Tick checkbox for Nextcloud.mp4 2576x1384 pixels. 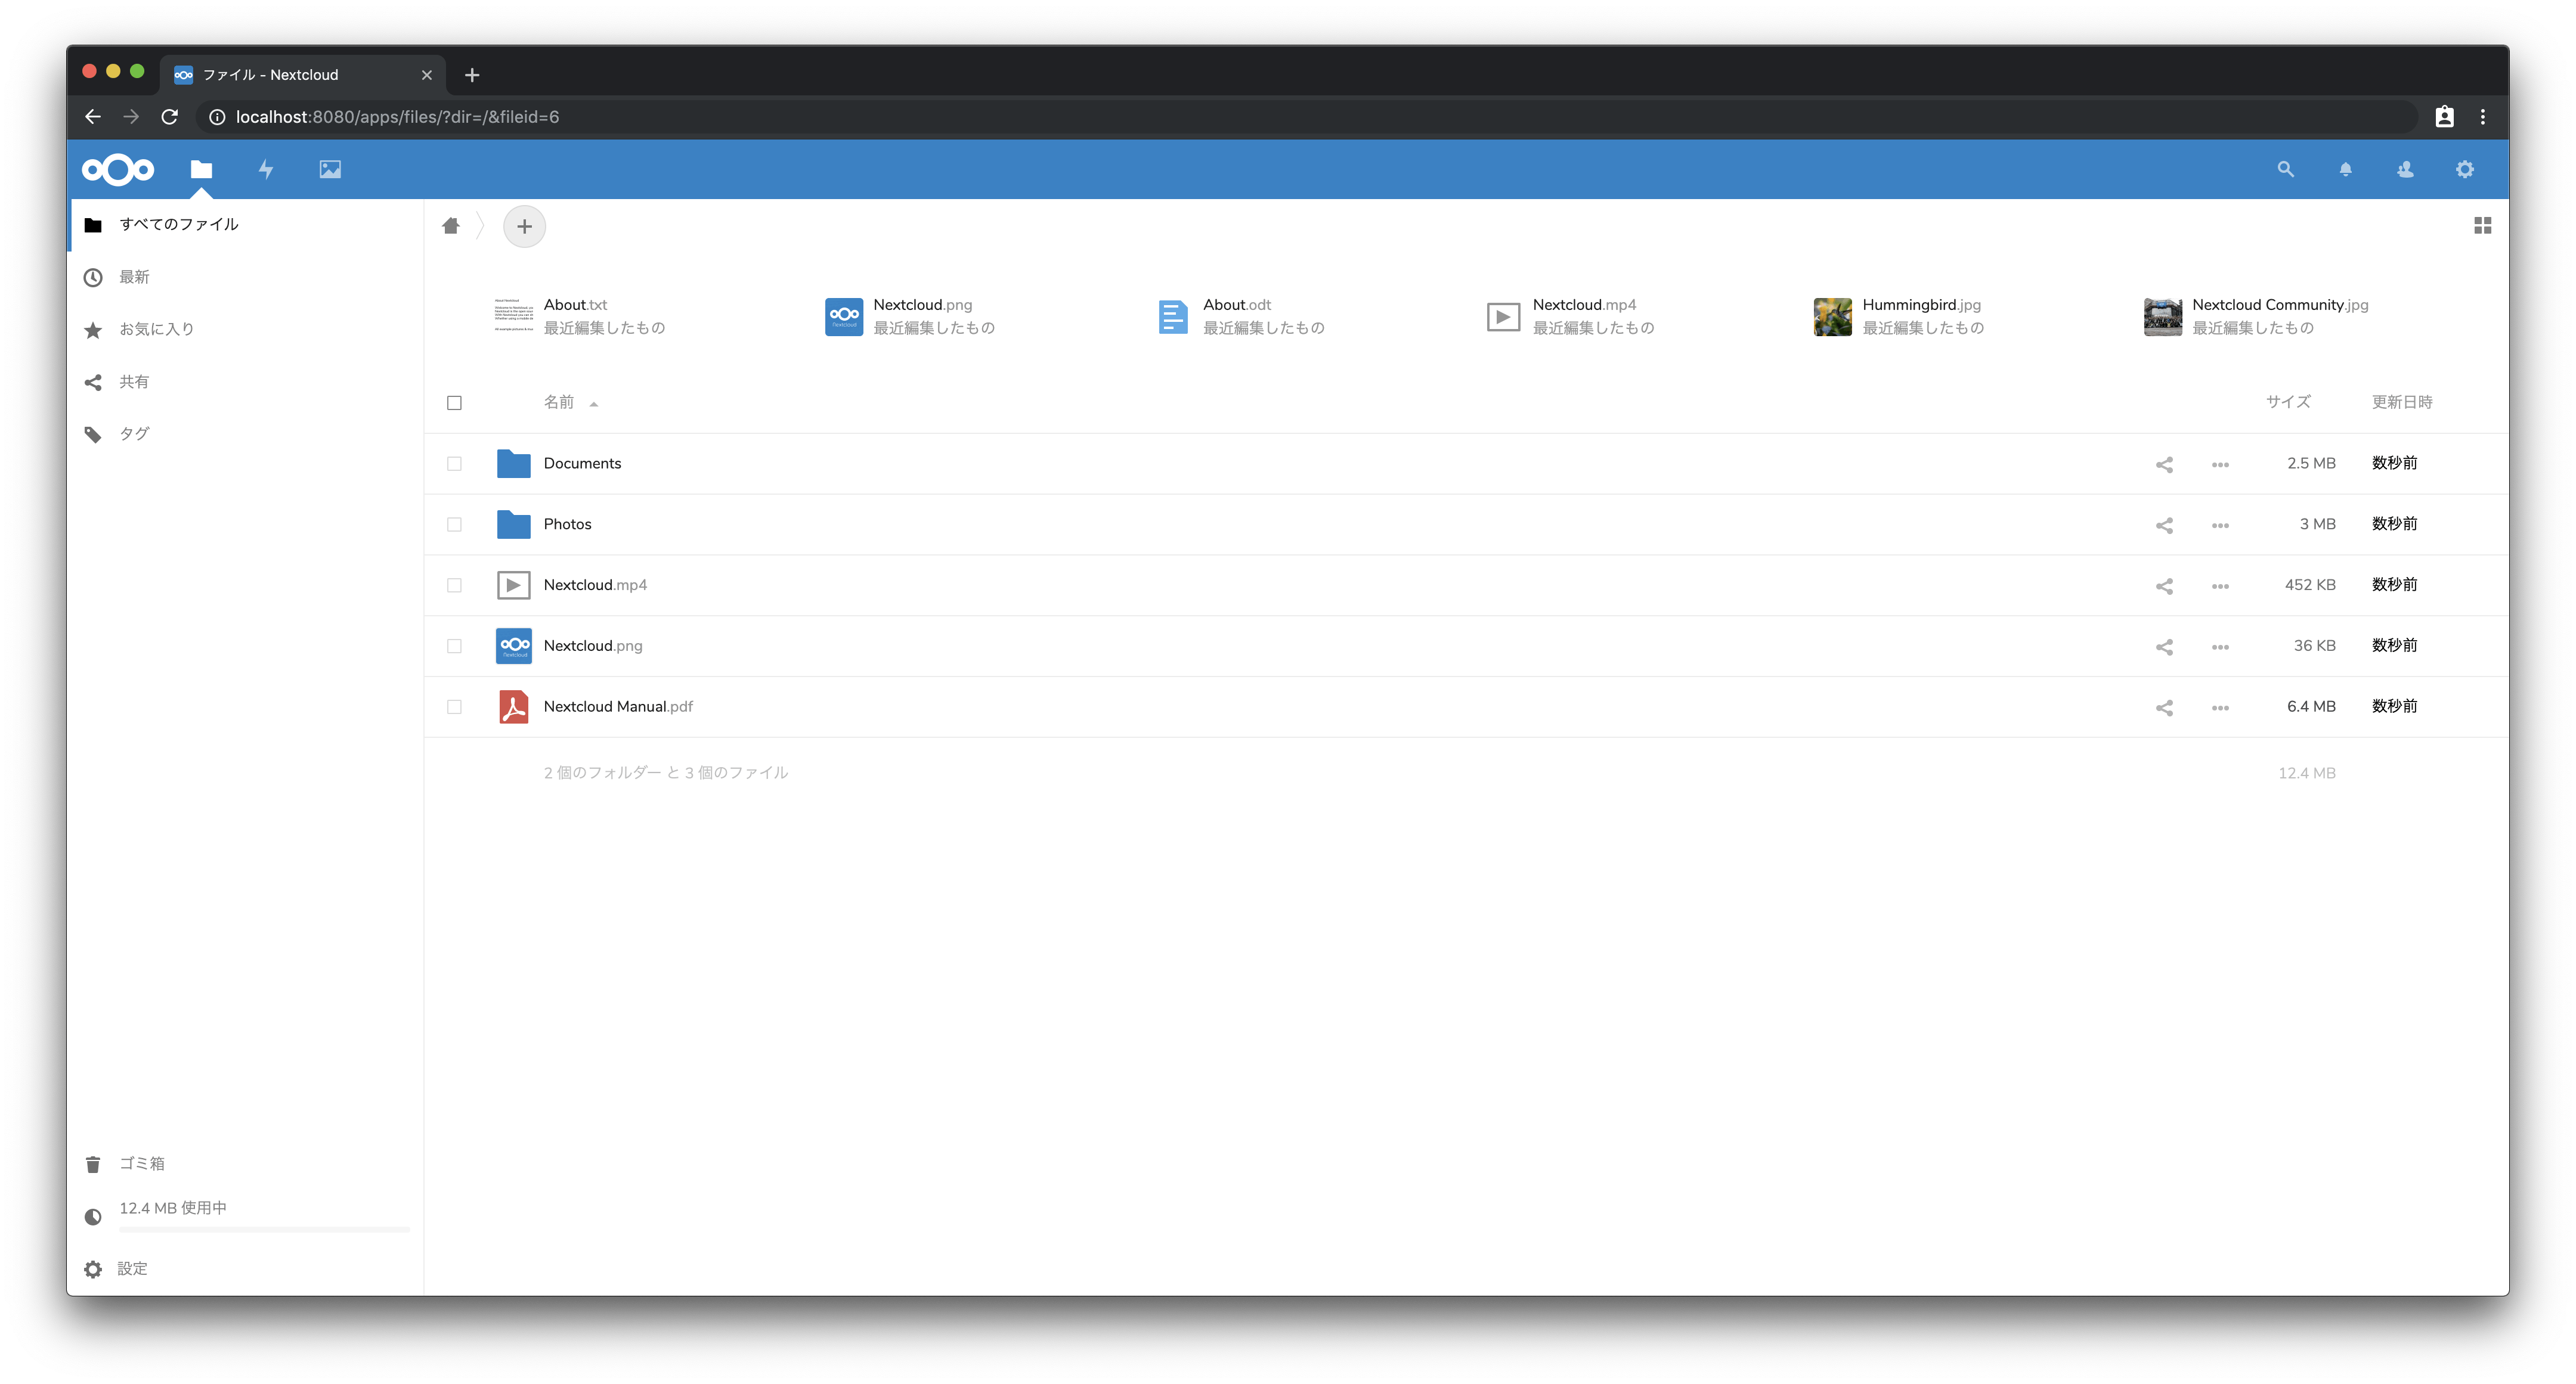454,585
